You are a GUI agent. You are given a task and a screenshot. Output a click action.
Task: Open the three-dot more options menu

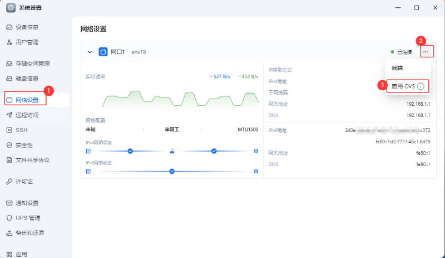(x=426, y=52)
